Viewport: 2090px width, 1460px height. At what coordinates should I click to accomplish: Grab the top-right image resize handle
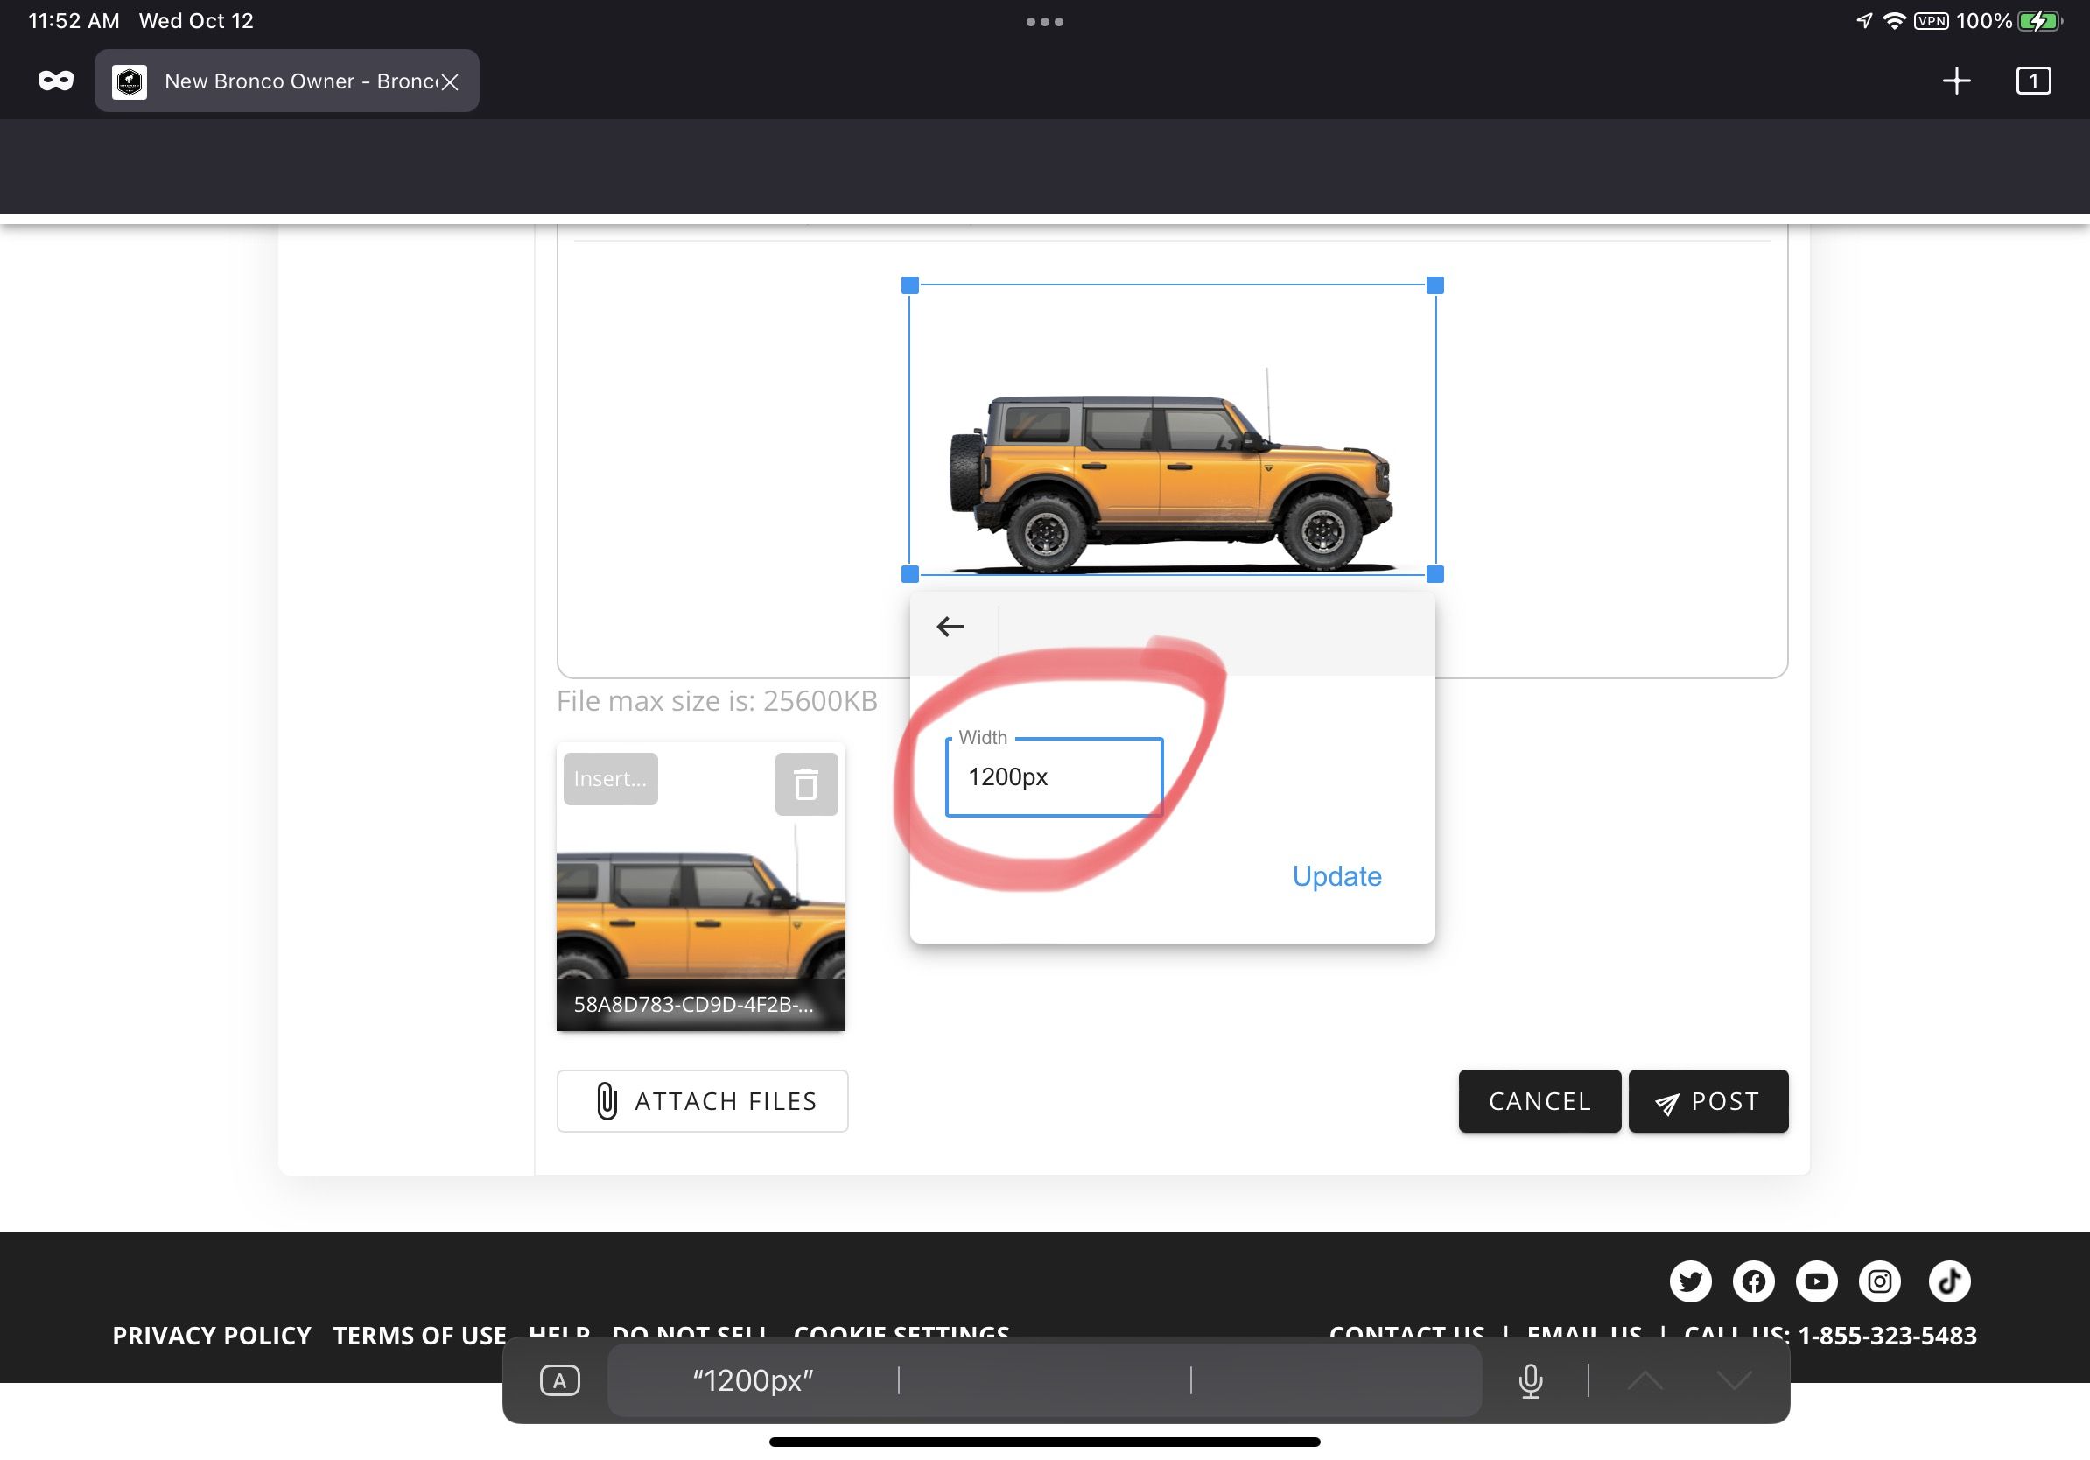pyautogui.click(x=1434, y=284)
